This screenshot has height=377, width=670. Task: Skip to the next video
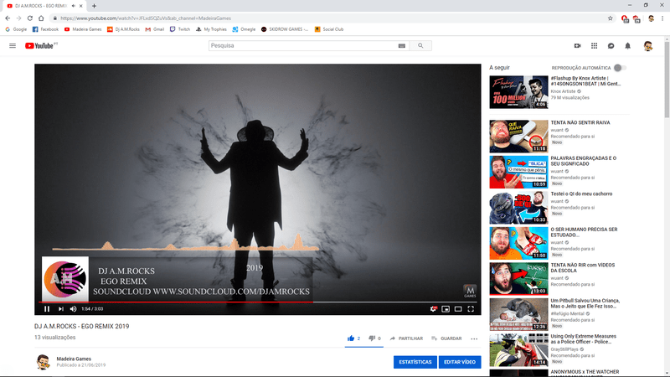pyautogui.click(x=59, y=309)
